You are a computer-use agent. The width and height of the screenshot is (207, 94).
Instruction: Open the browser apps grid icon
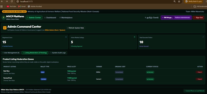pyautogui.click(x=2, y=6)
